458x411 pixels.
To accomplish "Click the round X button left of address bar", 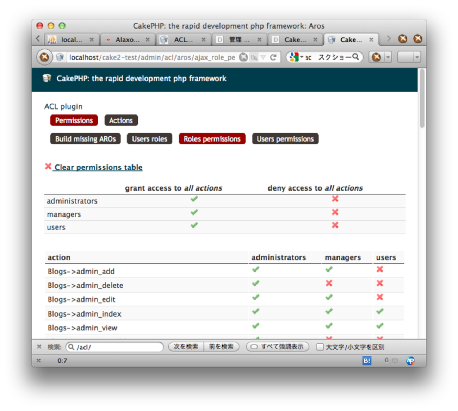I will 44,57.
